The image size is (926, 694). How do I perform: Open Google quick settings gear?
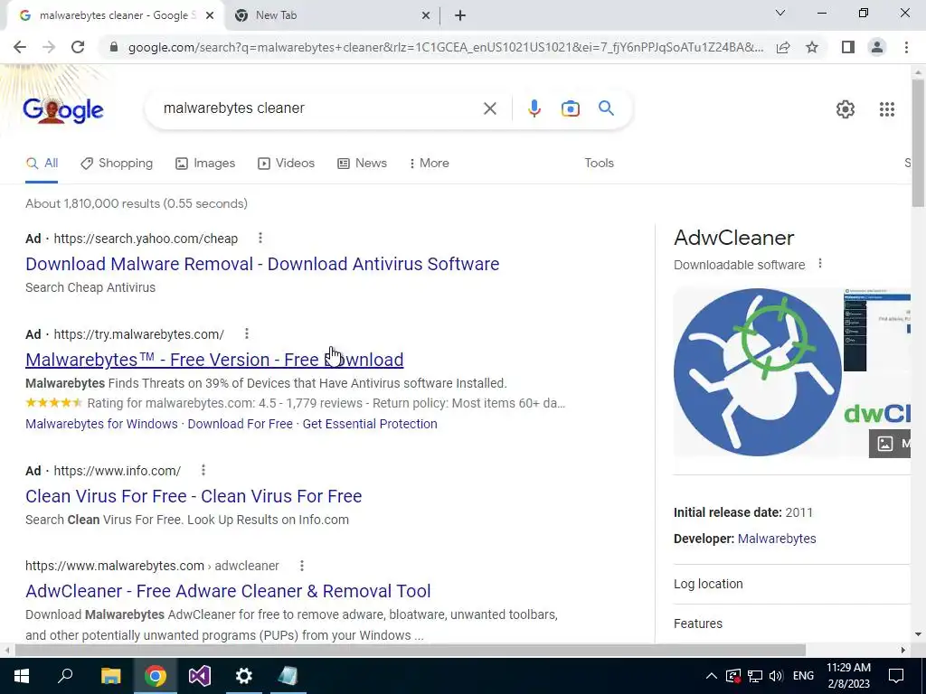[846, 109]
